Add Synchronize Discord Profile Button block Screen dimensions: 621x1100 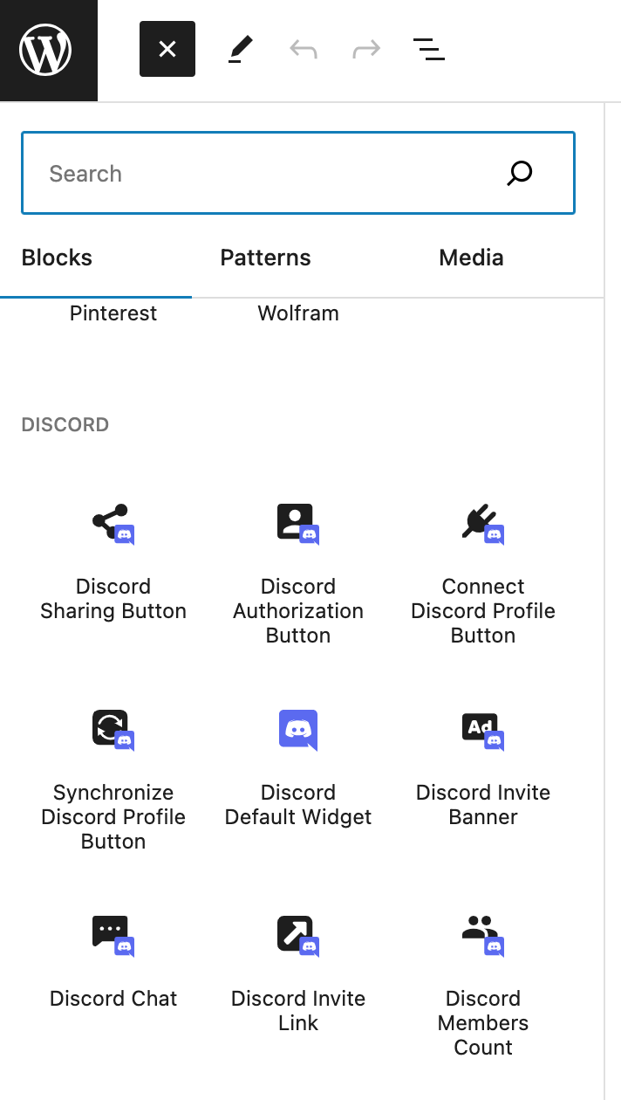point(113,778)
